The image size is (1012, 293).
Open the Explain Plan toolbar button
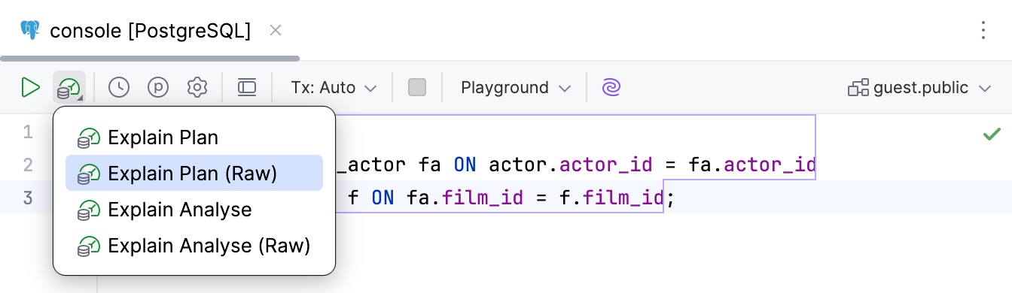tap(69, 87)
